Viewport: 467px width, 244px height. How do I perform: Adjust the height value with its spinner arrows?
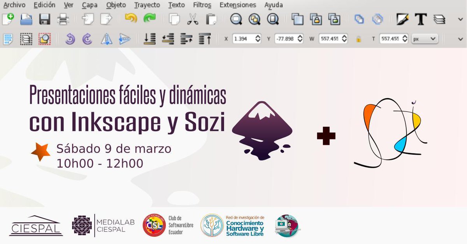[x=405, y=39]
